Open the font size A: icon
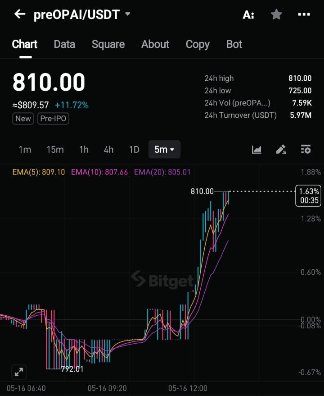 click(248, 15)
